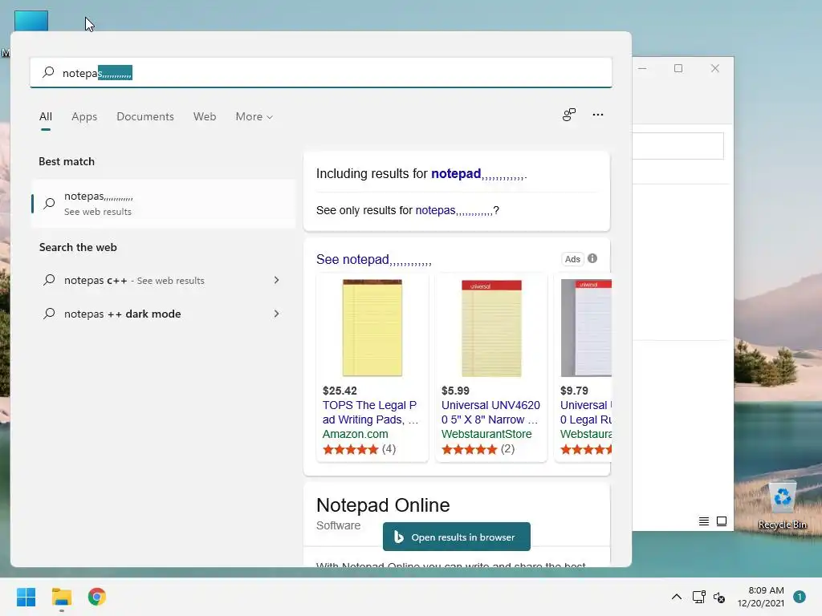
Task: Expand the More dropdown
Action: coord(254,116)
